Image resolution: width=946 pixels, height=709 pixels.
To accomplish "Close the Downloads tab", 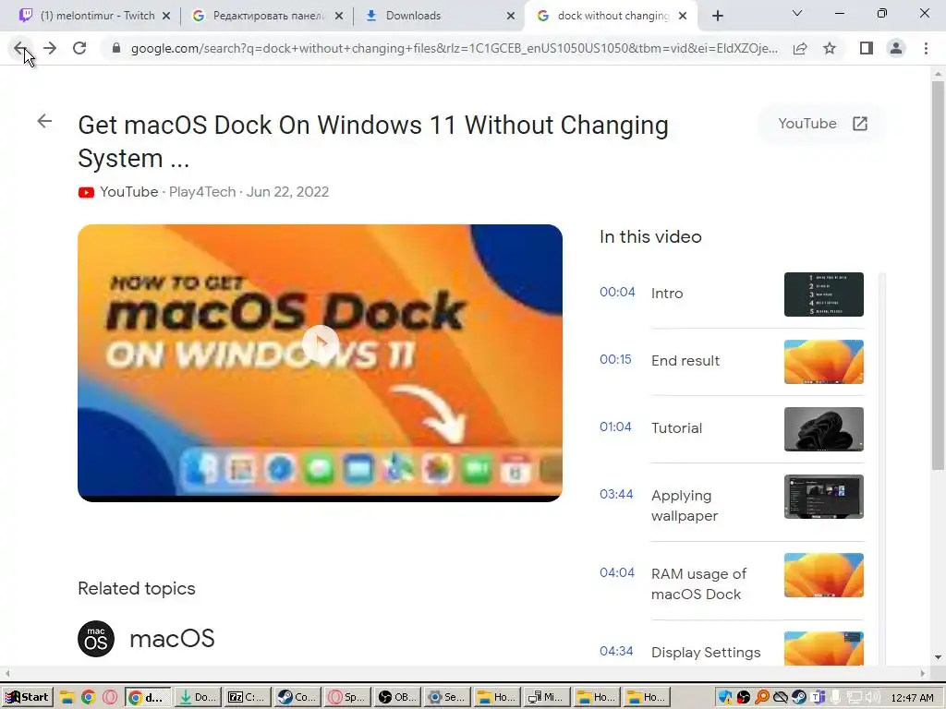I will coord(511,16).
